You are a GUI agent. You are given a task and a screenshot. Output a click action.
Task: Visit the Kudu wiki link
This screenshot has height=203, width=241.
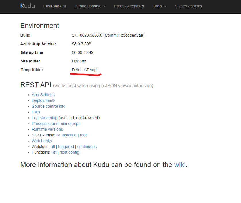[x=180, y=165]
